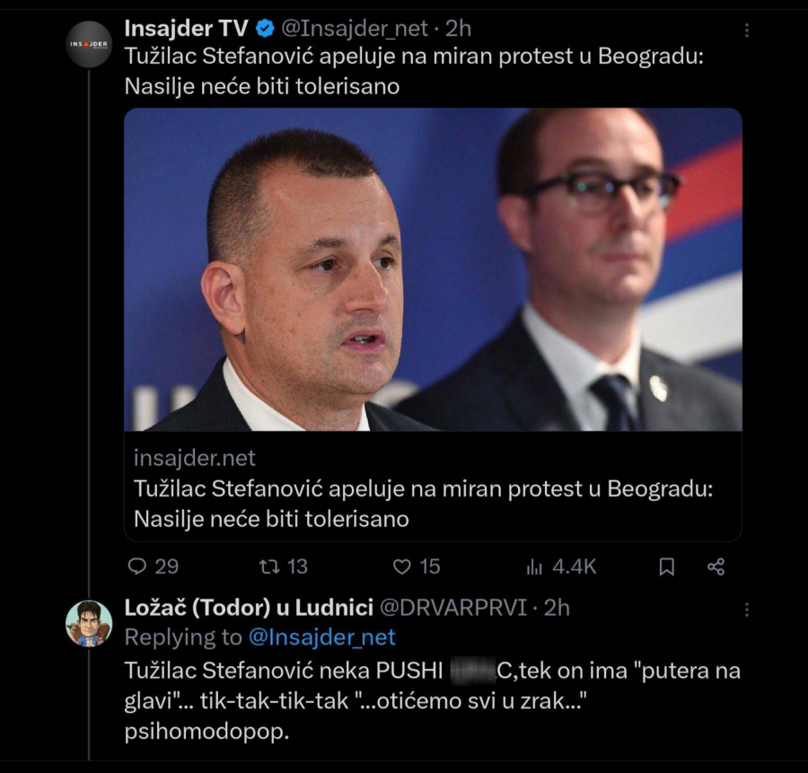Click the 2h timestamp on Ložač's reply
The height and width of the screenshot is (773, 808).
(557, 608)
